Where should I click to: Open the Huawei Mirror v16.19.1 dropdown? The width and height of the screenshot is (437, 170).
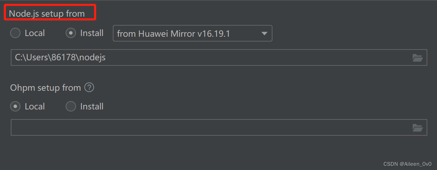(x=192, y=34)
